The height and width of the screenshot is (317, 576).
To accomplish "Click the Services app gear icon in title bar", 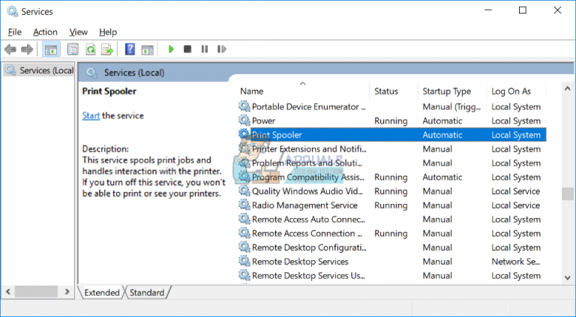I will pos(12,11).
